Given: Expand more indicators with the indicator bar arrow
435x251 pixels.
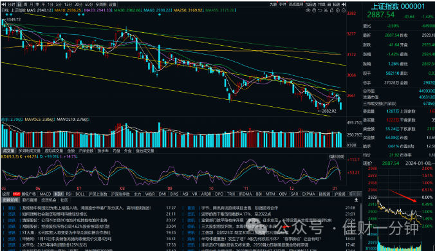Looking at the screenshot, I should [x=359, y=194].
